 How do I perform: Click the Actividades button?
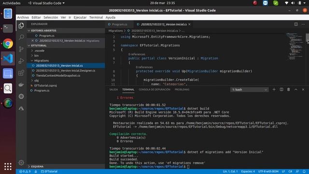12,3
